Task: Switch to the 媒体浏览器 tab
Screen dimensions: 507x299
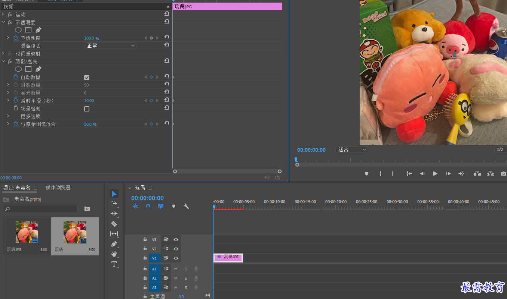Action: (x=58, y=188)
